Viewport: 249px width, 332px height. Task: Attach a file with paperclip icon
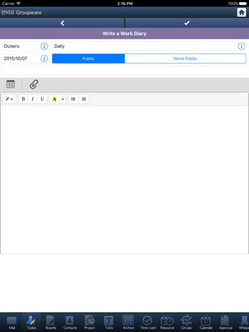[x=34, y=84]
